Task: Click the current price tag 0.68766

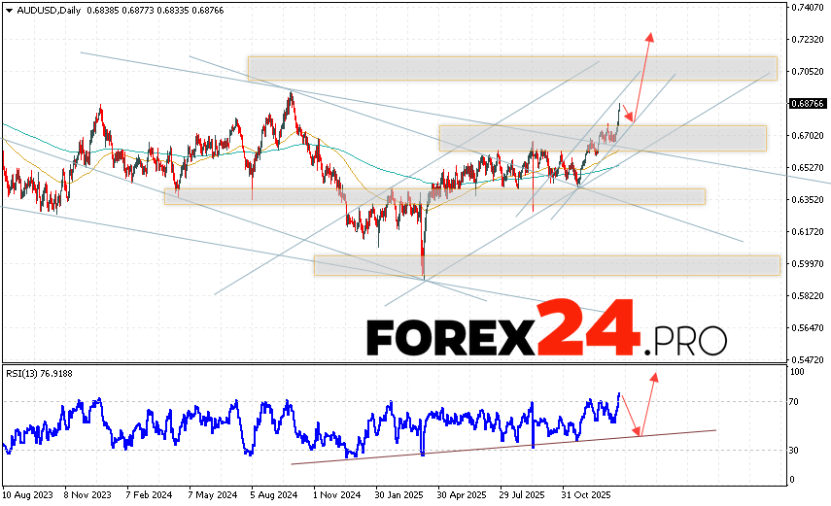Action: coord(809,103)
